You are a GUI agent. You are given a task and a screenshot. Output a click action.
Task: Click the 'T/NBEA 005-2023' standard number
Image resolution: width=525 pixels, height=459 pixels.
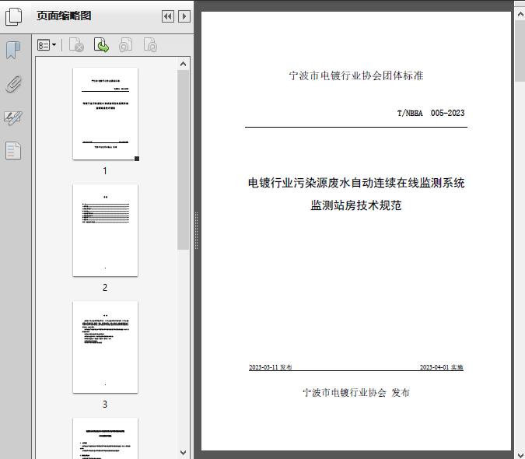(x=431, y=113)
